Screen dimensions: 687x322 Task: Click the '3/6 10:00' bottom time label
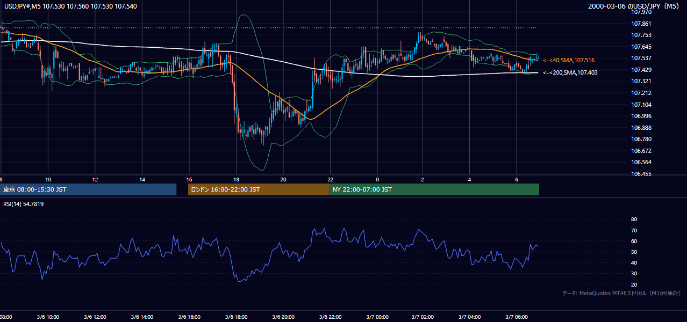tap(48, 317)
